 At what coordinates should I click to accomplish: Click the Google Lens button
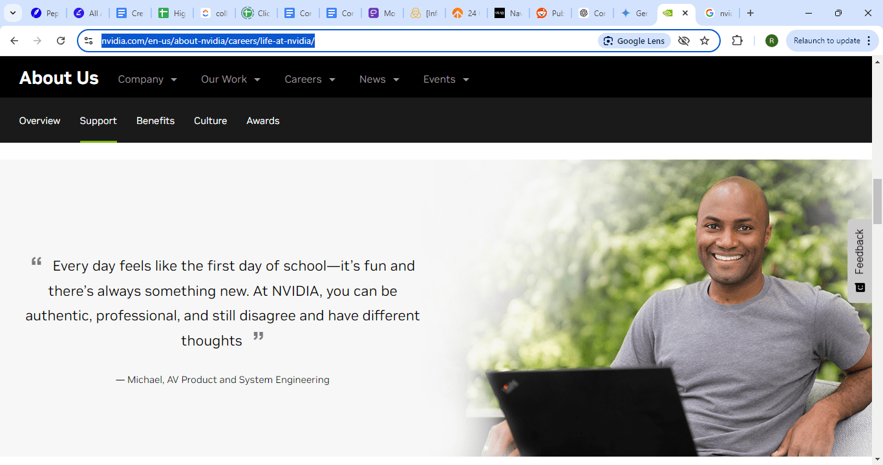pos(634,41)
